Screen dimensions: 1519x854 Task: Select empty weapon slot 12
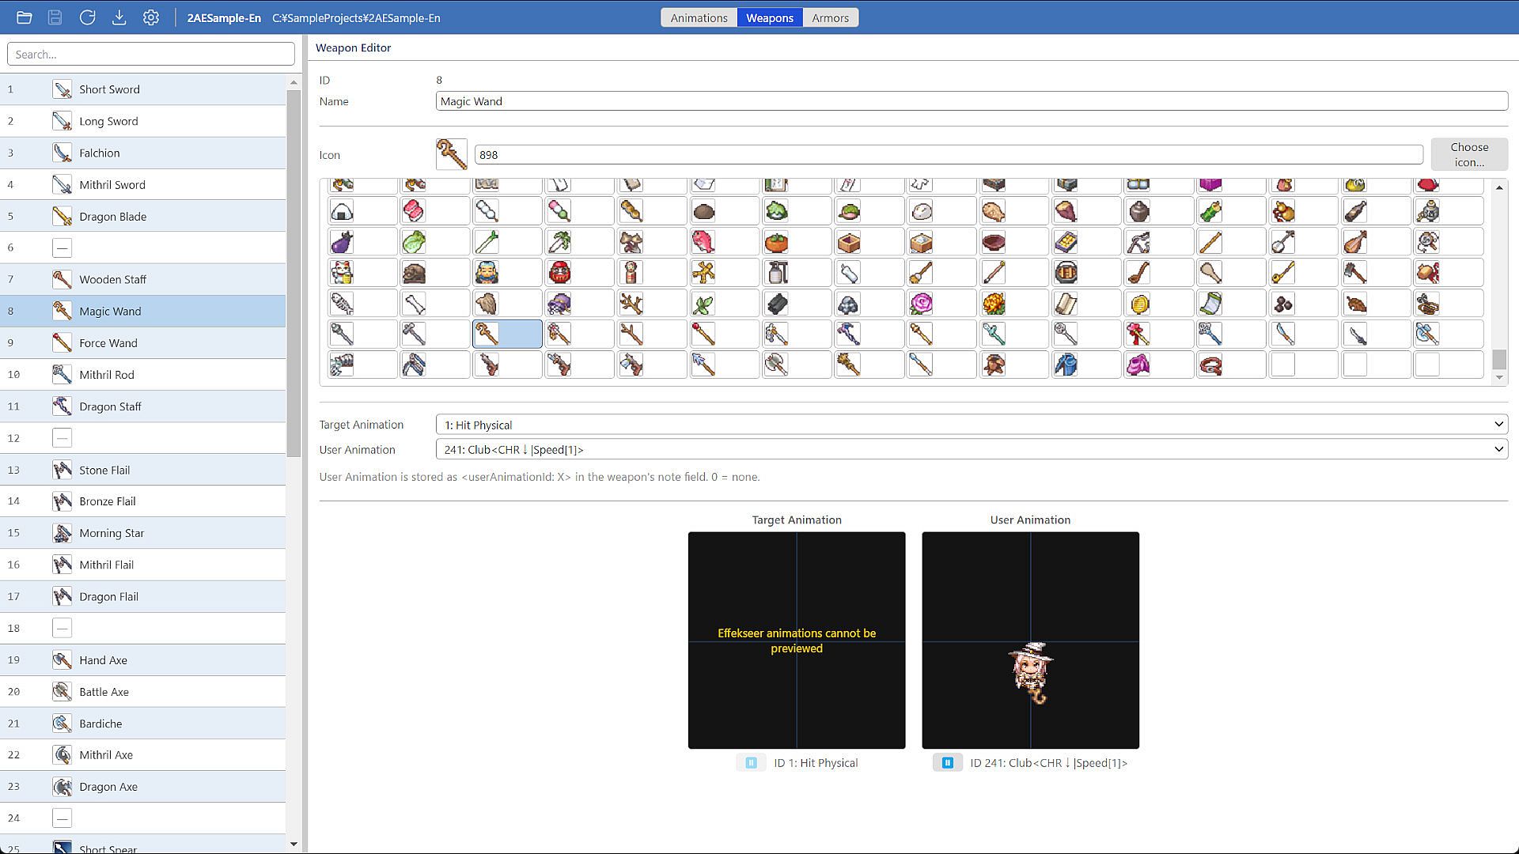(143, 438)
